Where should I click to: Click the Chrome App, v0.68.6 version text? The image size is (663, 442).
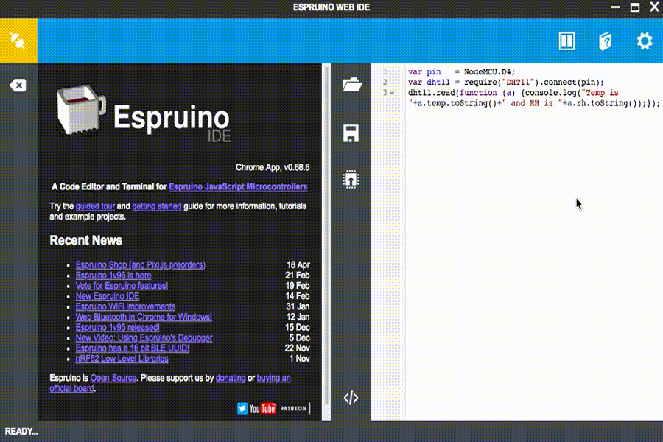point(273,167)
